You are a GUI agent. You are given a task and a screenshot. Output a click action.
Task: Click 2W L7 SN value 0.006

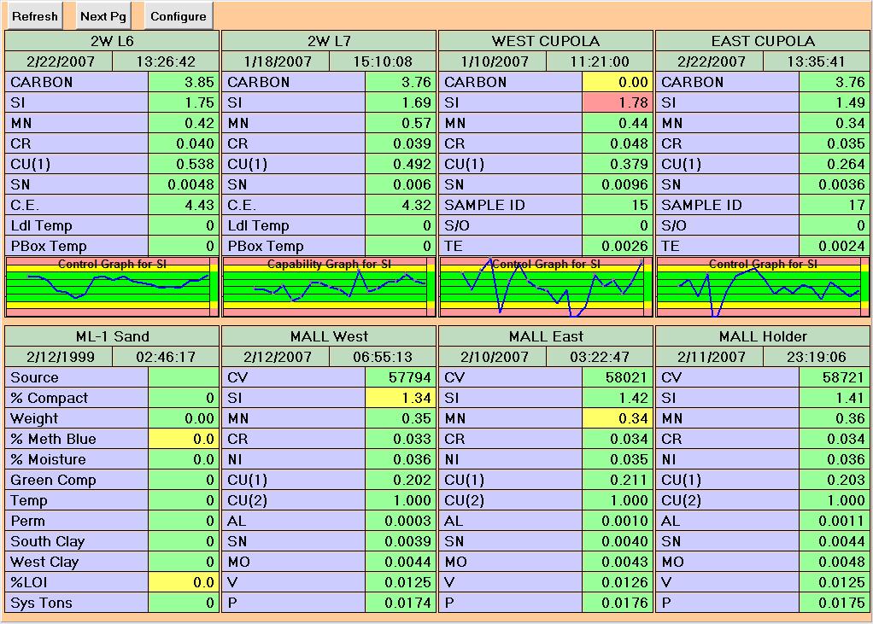[401, 184]
